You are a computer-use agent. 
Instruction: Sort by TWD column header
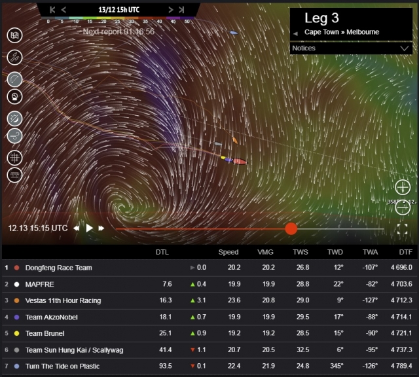pos(335,252)
